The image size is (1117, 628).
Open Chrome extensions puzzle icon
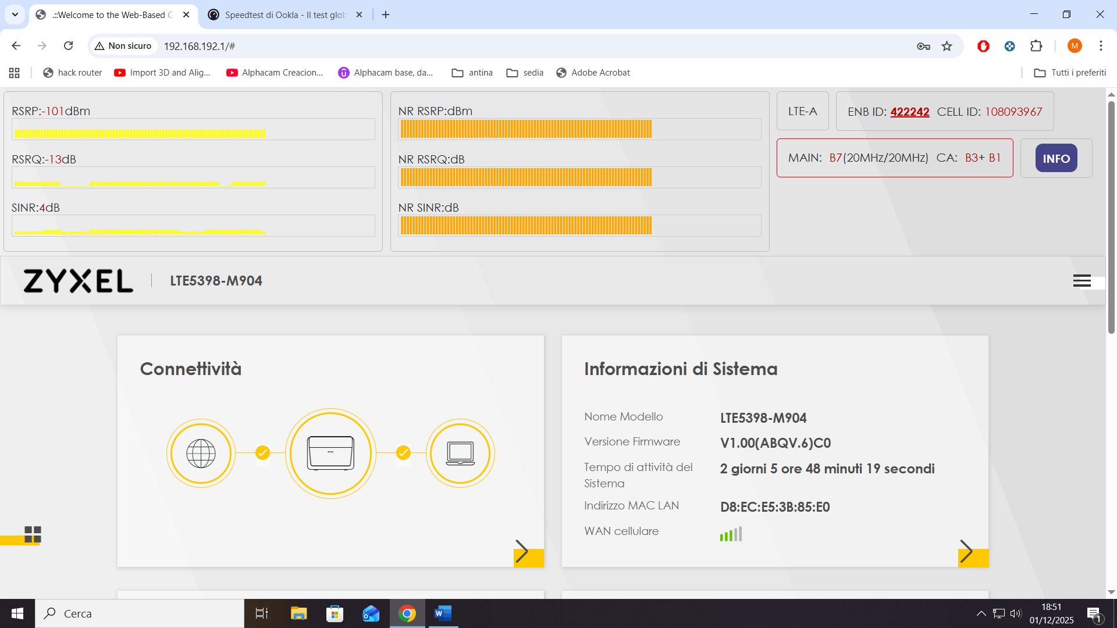click(1036, 46)
